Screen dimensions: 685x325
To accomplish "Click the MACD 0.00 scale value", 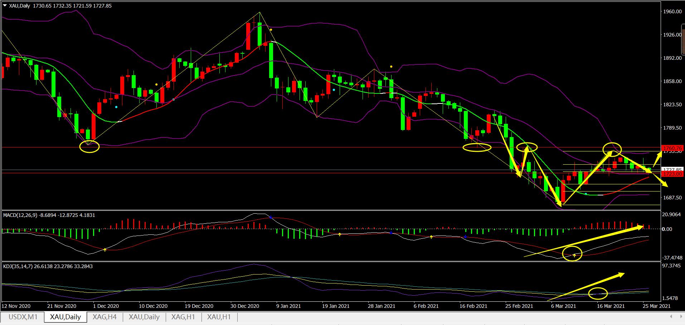I will [667, 229].
